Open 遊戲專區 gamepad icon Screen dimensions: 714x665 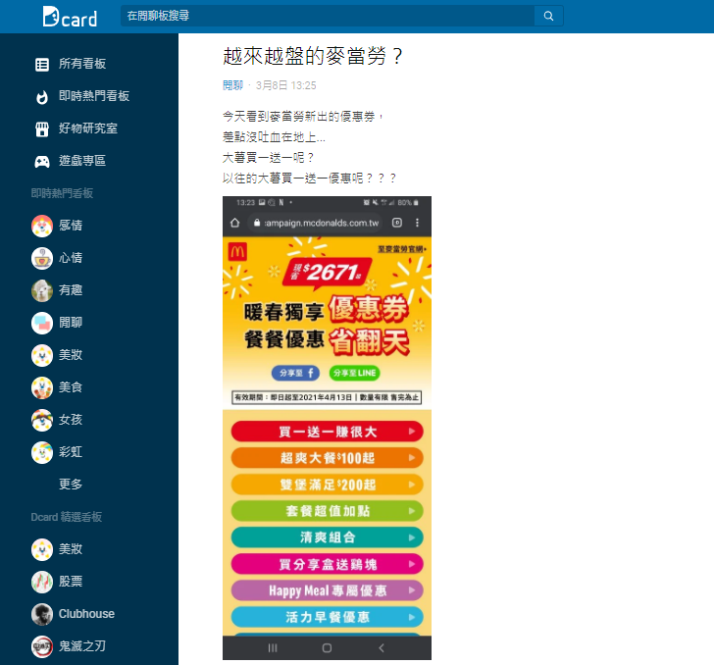(x=42, y=161)
